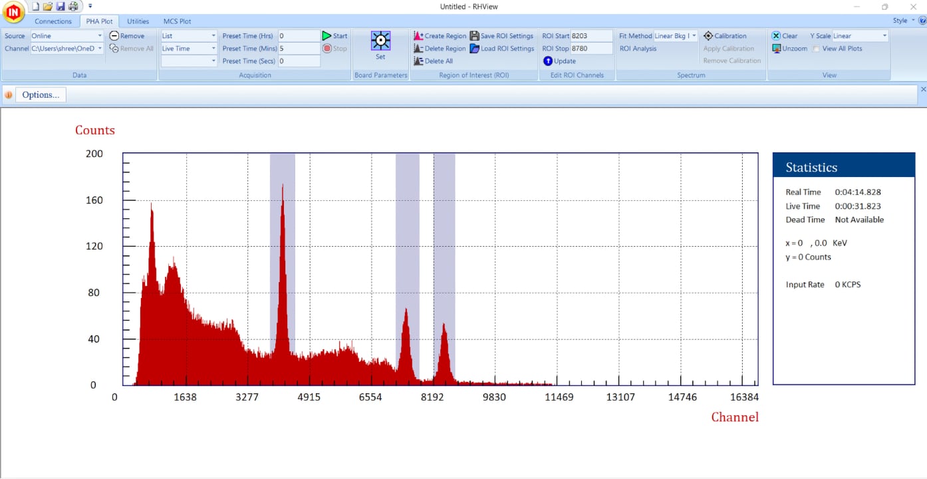Switch to the Connections tab
The image size is (927, 479).
pyautogui.click(x=53, y=21)
